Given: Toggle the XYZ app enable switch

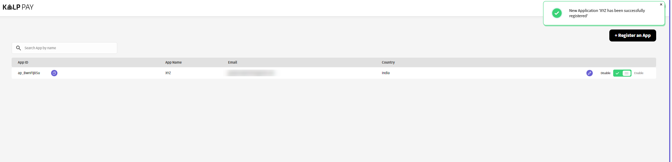Looking at the screenshot, I should (622, 73).
